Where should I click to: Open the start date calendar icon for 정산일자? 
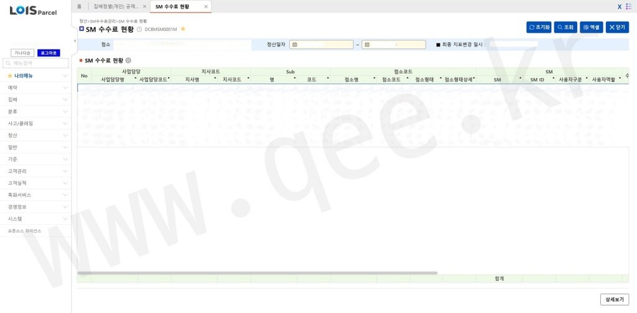click(x=294, y=45)
